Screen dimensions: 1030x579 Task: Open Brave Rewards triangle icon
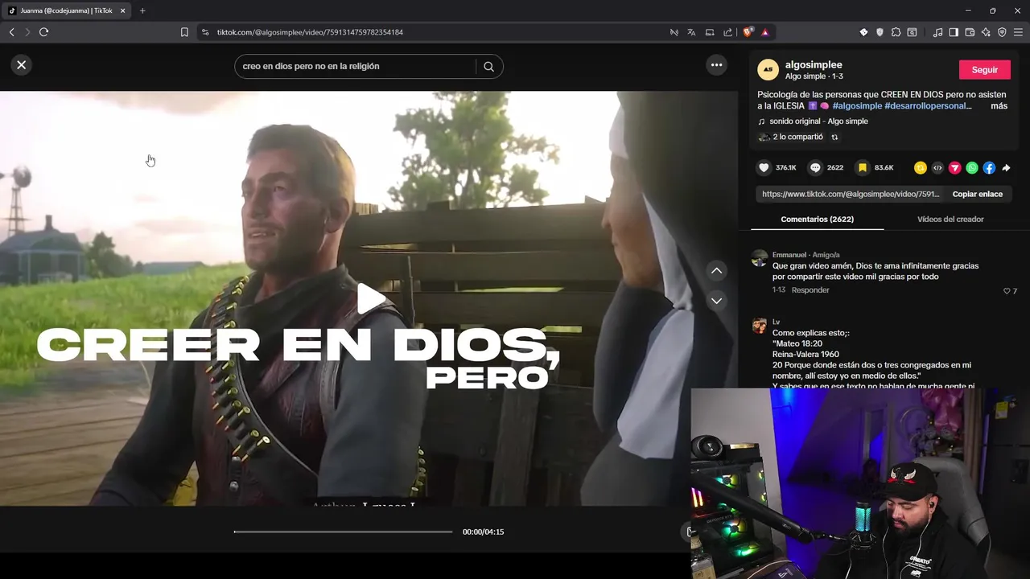point(764,32)
